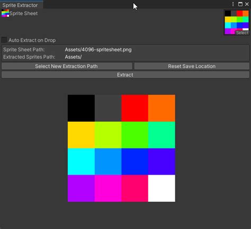Click the lime yellow-green tile in the preview

click(x=108, y=135)
